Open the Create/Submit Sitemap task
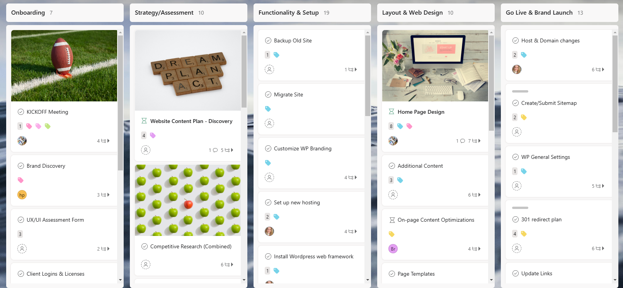Viewport: 623px width, 288px height. [x=549, y=103]
